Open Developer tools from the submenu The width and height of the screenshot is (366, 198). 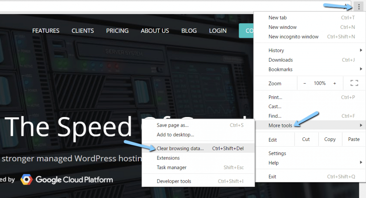198,181
